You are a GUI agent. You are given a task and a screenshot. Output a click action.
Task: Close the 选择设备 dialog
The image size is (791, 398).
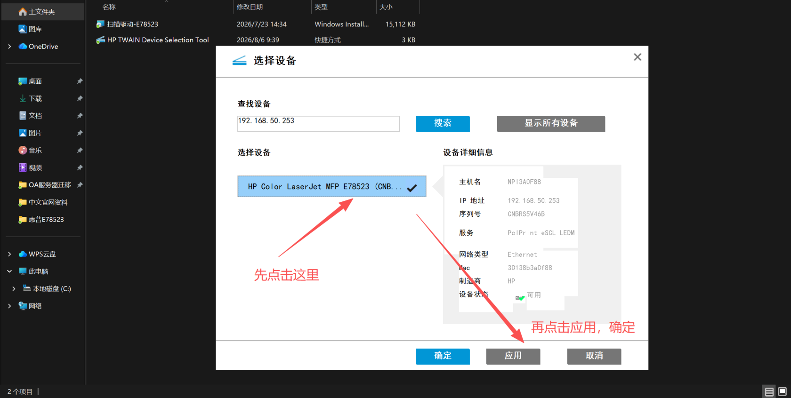click(x=638, y=57)
